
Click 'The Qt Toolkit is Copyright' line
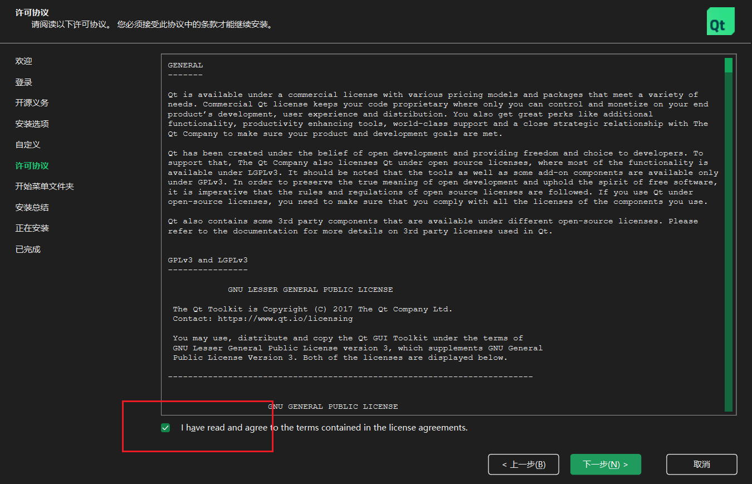point(312,309)
